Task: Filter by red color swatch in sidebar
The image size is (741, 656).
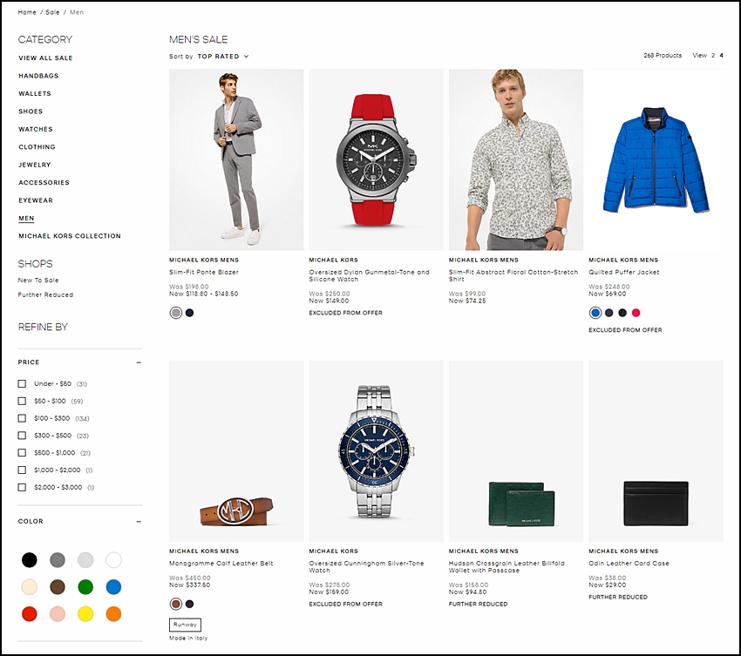Action: click(30, 614)
